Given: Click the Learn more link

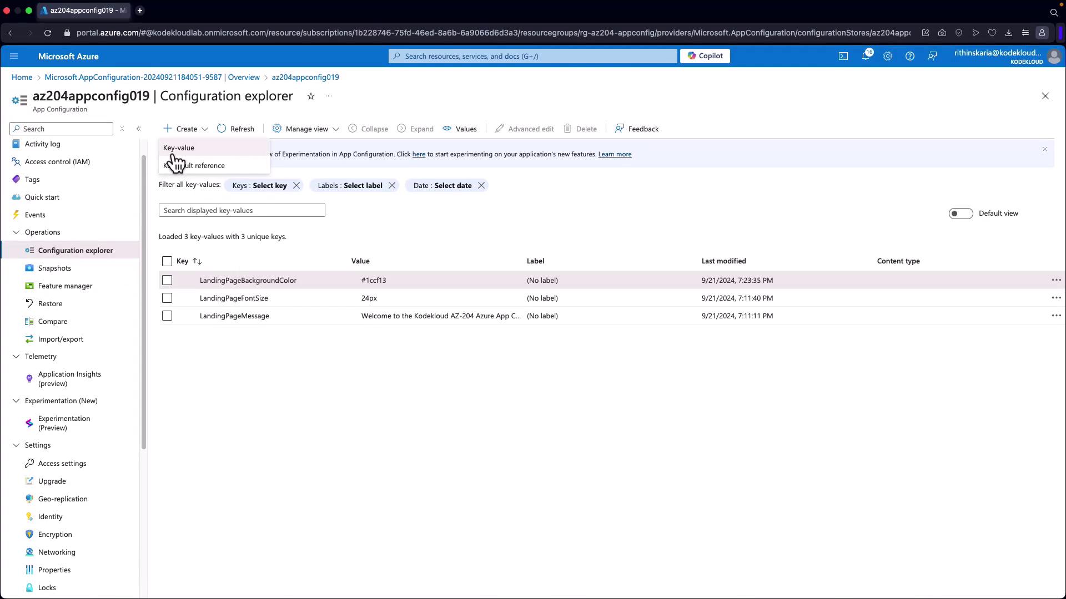Looking at the screenshot, I should click(x=615, y=154).
